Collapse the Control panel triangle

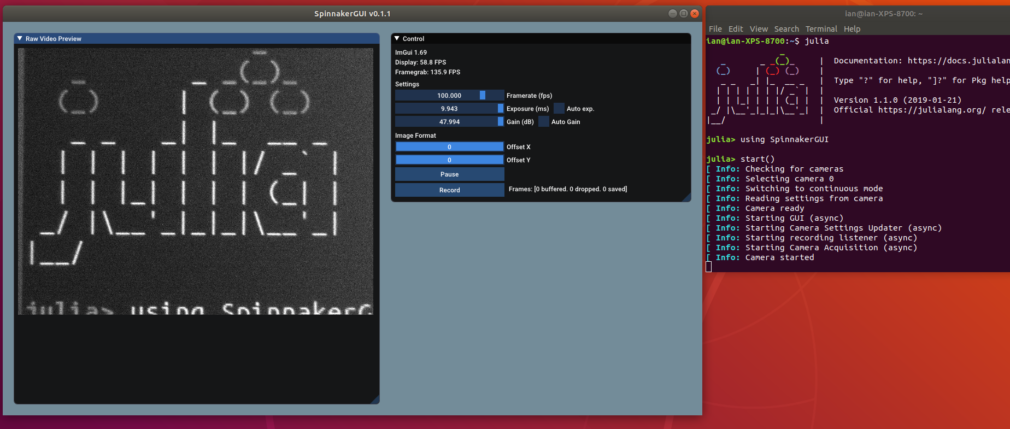[397, 39]
